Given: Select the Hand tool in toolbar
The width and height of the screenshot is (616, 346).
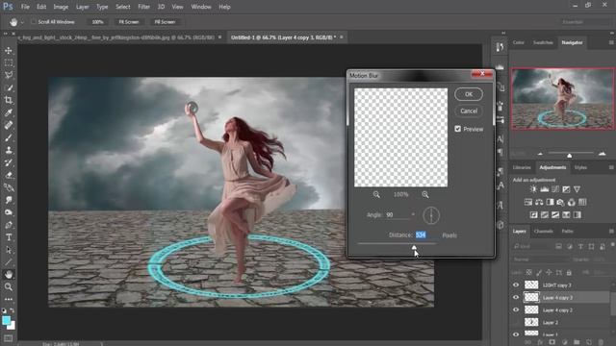Looking at the screenshot, I should (x=9, y=274).
